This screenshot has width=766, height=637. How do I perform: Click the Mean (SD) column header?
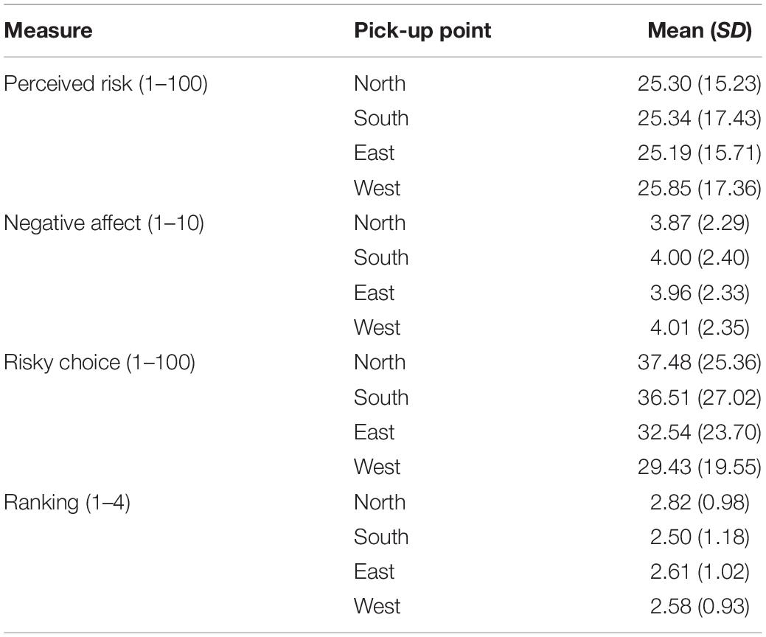[x=700, y=31]
